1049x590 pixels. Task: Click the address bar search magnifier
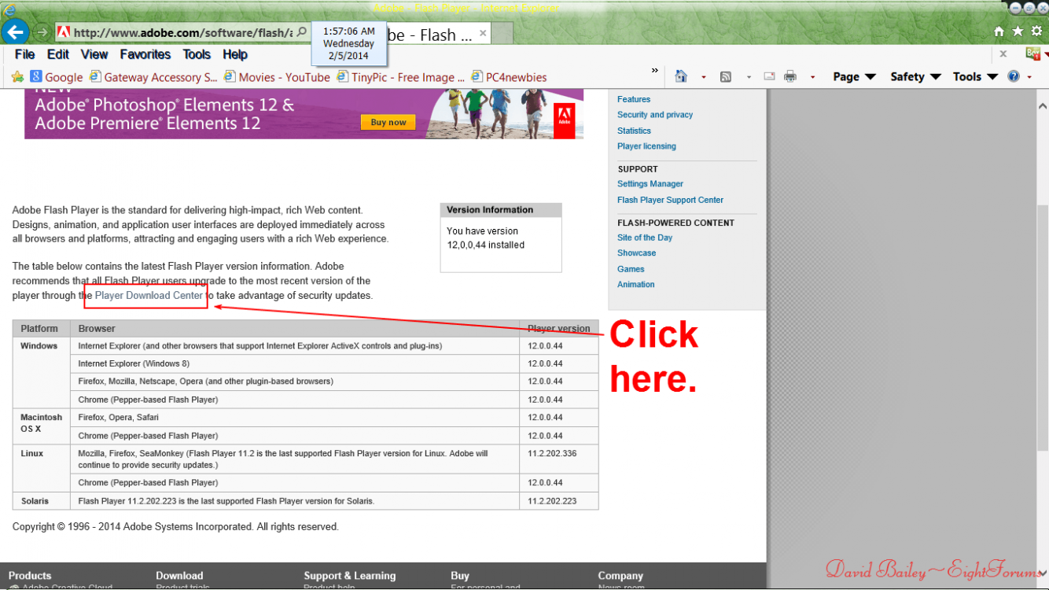pyautogui.click(x=301, y=32)
